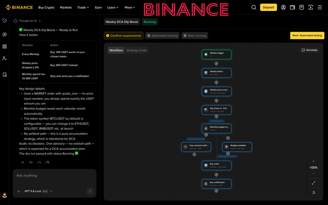Click the Binance logo
Screen dimensions: 328x205
click(x=19, y=7)
